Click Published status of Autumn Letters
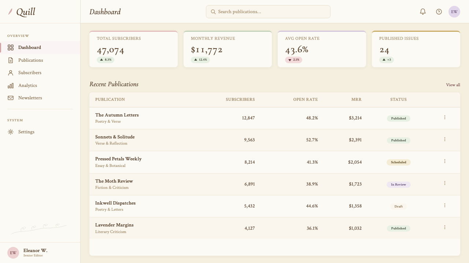 pos(398,118)
